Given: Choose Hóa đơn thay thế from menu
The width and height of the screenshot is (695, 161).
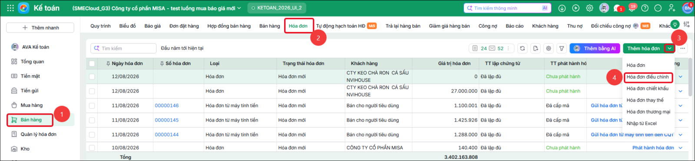Looking at the screenshot, I should (x=645, y=100).
